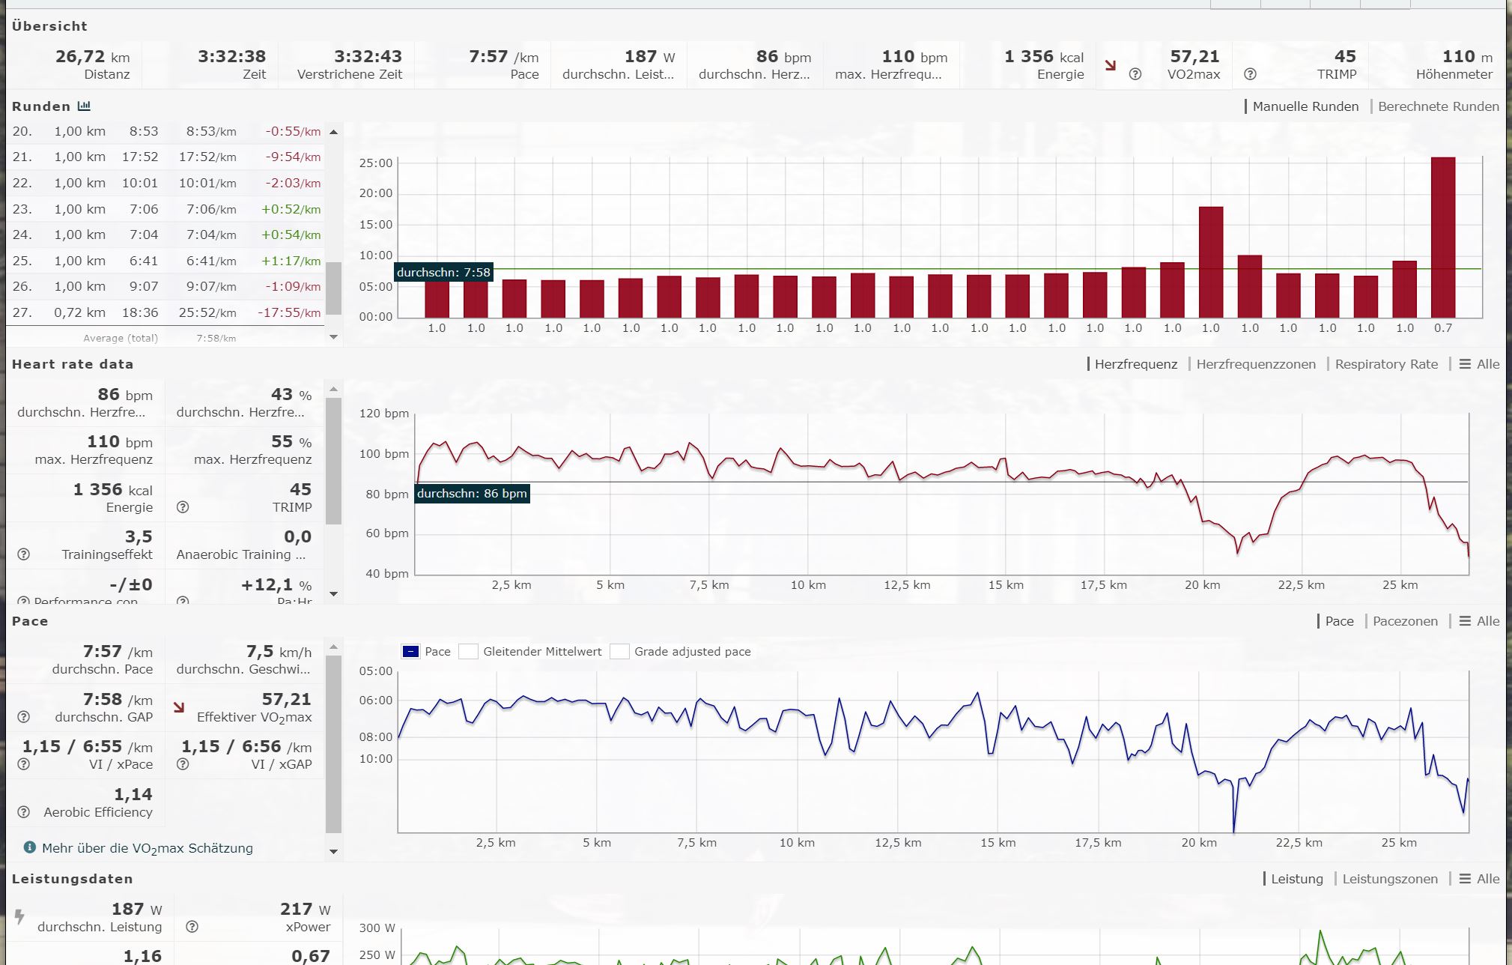This screenshot has height=965, width=1512.
Task: Click the info icon before VO2max Schätzung
Action: coord(30,847)
